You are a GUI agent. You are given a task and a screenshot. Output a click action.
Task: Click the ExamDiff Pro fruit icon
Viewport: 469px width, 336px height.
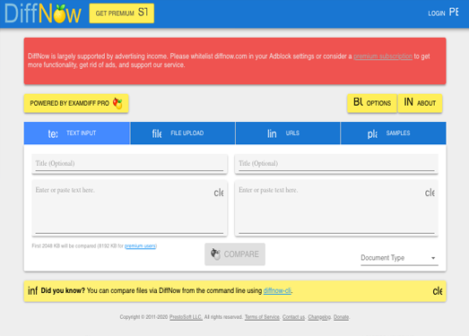tap(117, 103)
